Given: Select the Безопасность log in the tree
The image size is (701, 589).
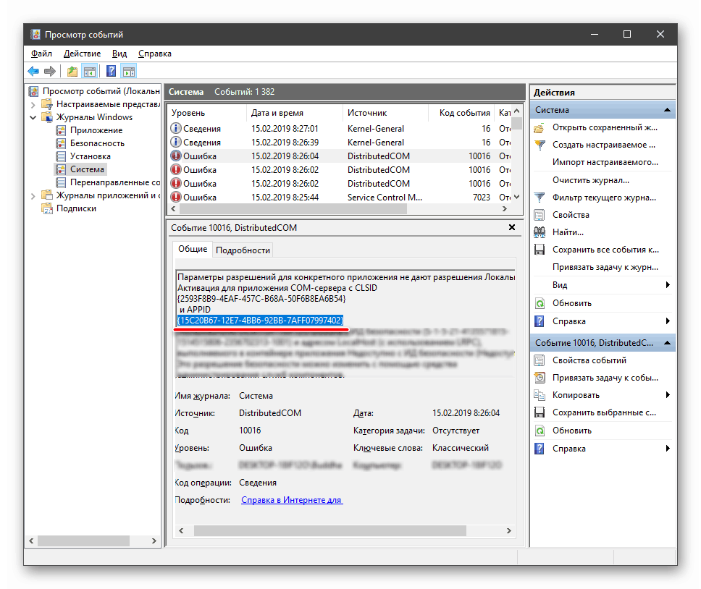Looking at the screenshot, I should 97,143.
